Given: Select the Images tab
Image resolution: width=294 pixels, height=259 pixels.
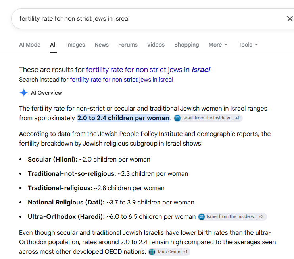Looking at the screenshot, I should [75, 45].
